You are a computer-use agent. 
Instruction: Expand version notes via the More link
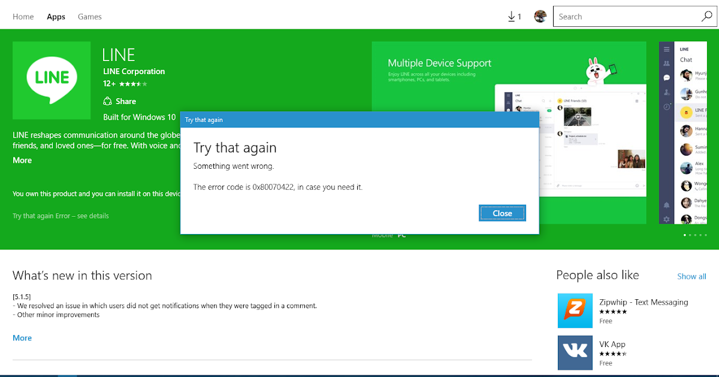point(22,338)
